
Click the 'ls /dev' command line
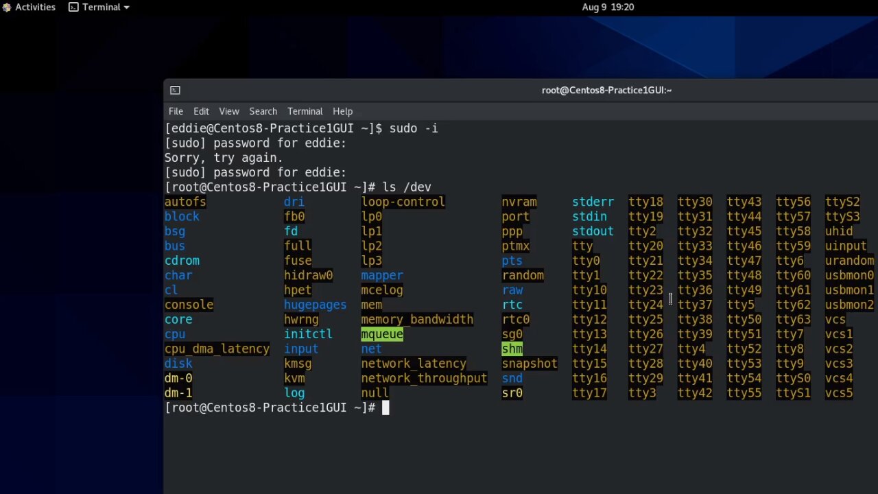click(x=407, y=187)
